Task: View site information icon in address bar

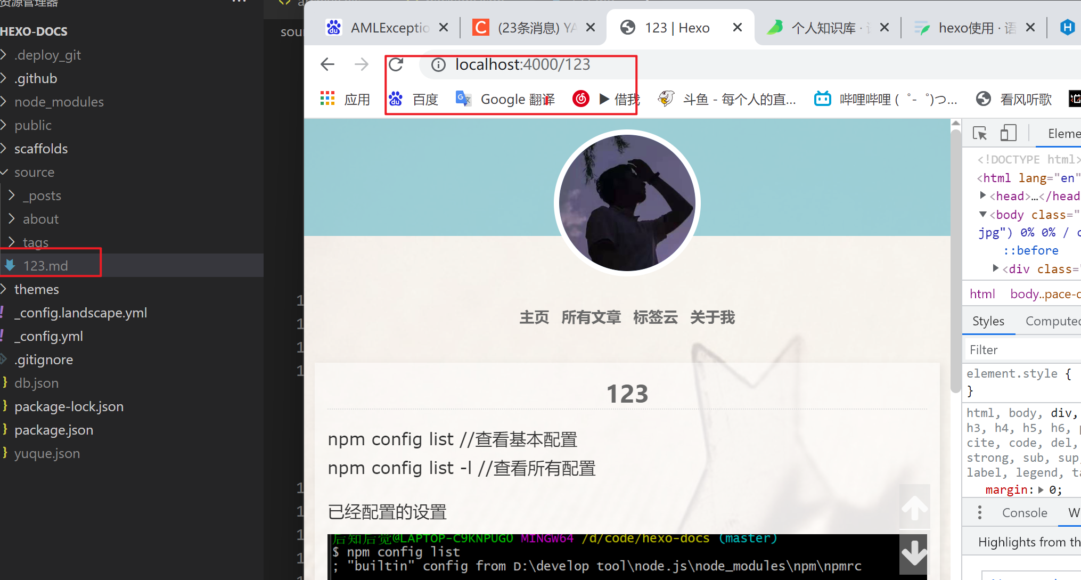Action: (438, 65)
